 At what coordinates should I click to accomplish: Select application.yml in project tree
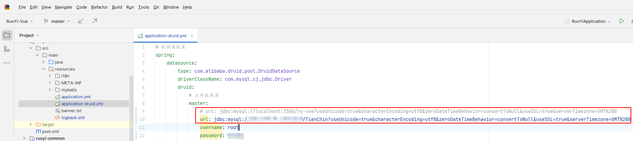(x=76, y=97)
